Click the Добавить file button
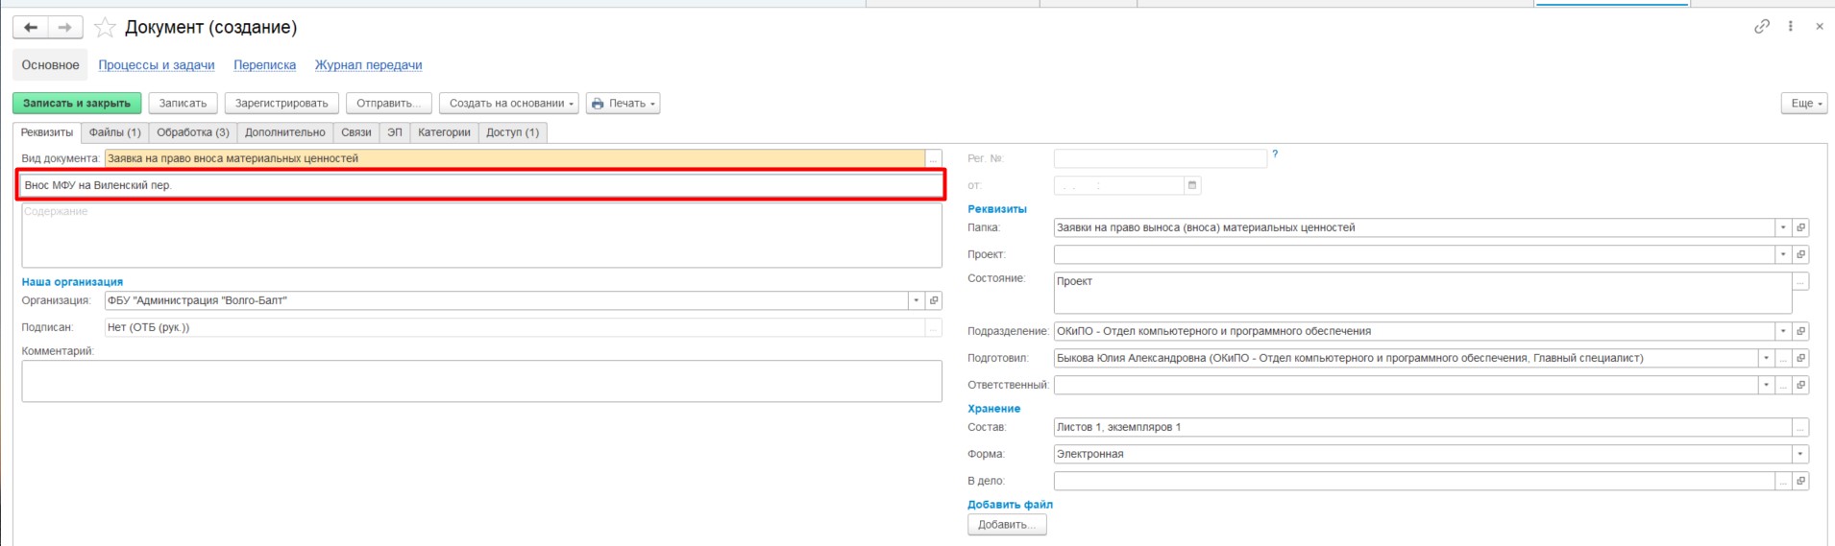 coord(1006,525)
